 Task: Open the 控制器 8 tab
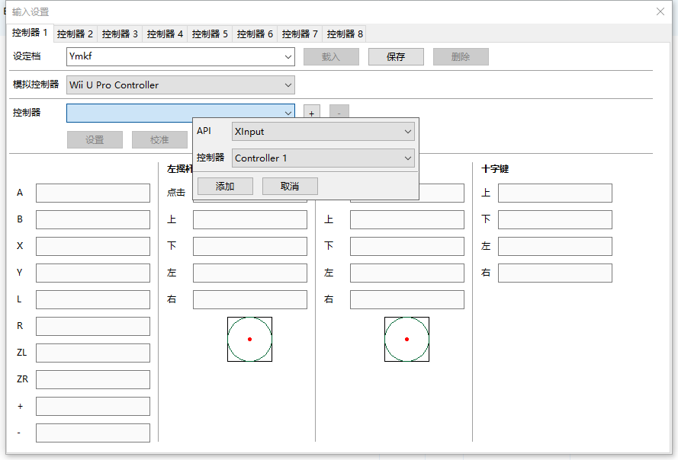click(x=345, y=34)
